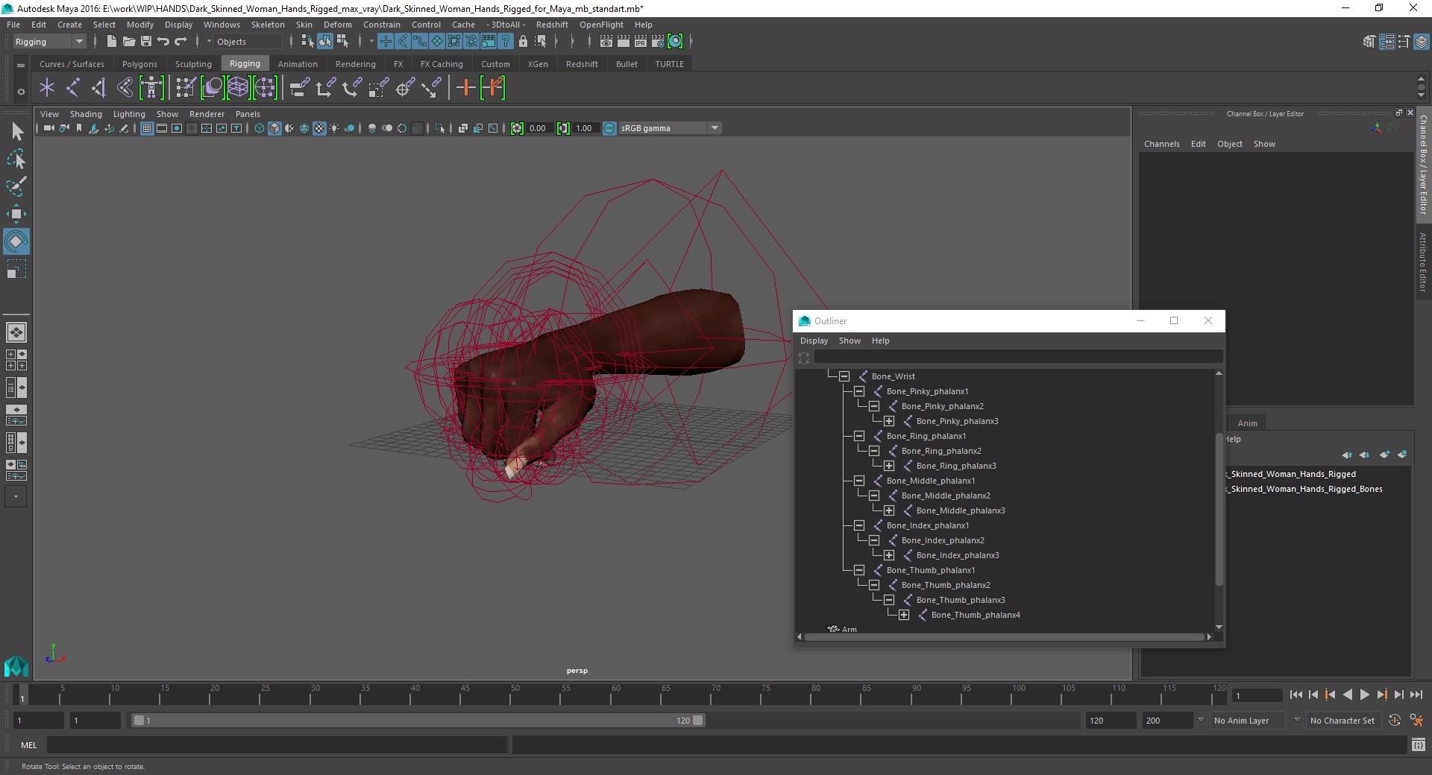Select the arrow Select tool
The image size is (1432, 775).
16,132
